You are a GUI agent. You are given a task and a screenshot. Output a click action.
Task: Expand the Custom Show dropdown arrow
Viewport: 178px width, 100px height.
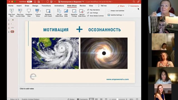(41, 11)
